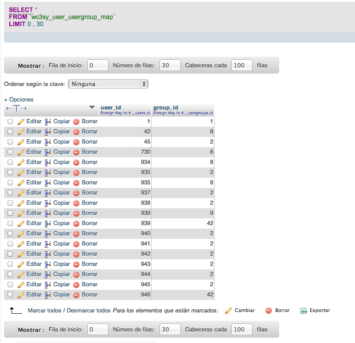The image size is (355, 343).
Task: Click pencil edit icon for user_id 1
Action: tap(21, 121)
